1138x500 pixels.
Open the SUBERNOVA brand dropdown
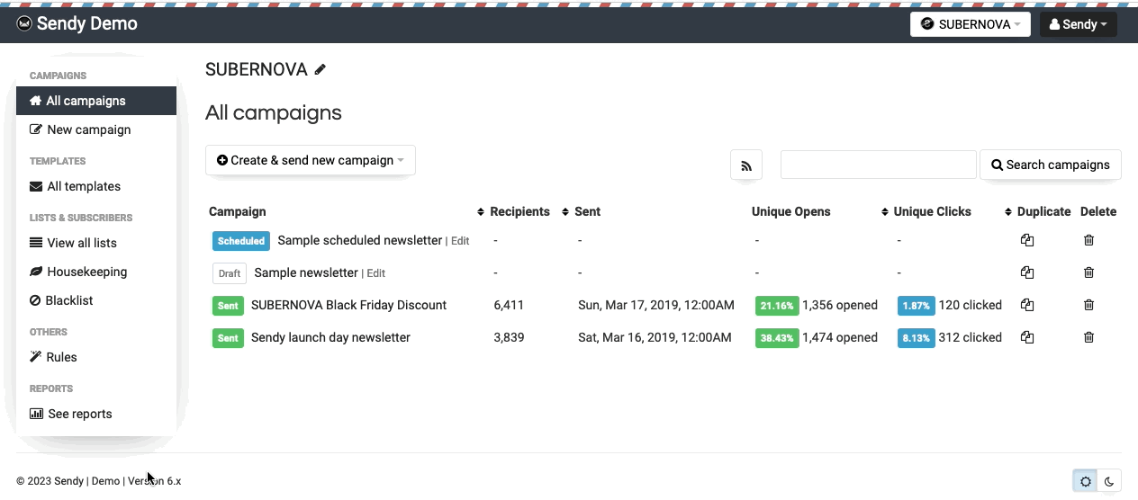970,24
